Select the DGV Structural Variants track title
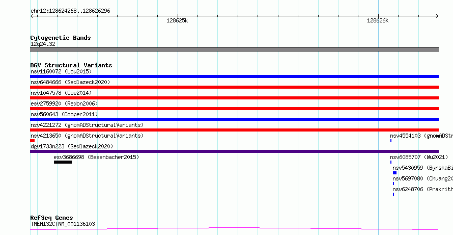 (71, 65)
